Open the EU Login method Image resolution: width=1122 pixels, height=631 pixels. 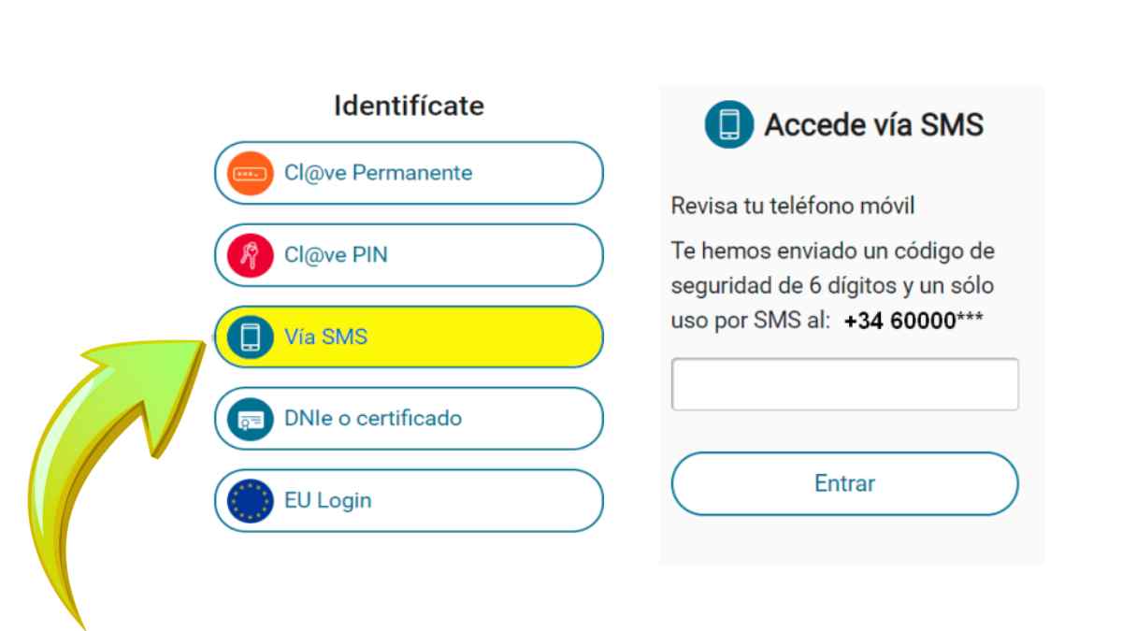[x=409, y=500]
